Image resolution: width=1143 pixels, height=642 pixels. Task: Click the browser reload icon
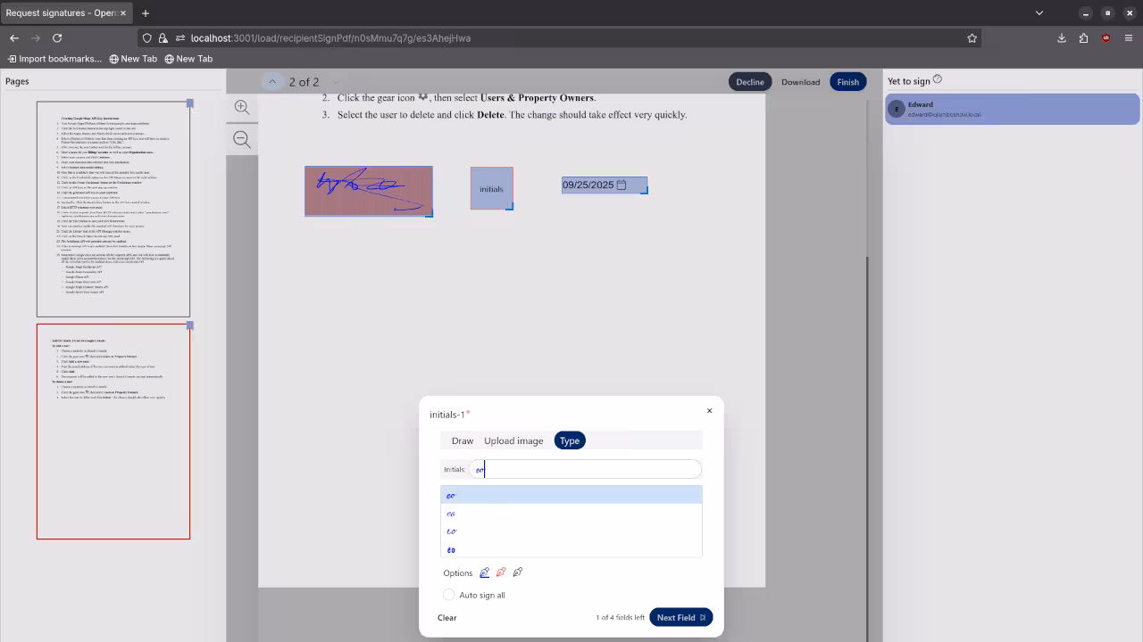point(57,38)
